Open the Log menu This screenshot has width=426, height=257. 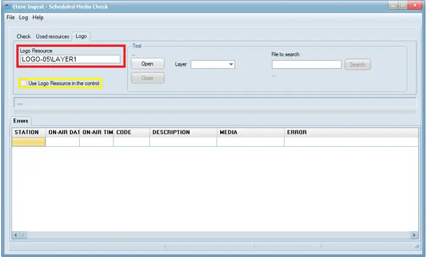point(23,18)
